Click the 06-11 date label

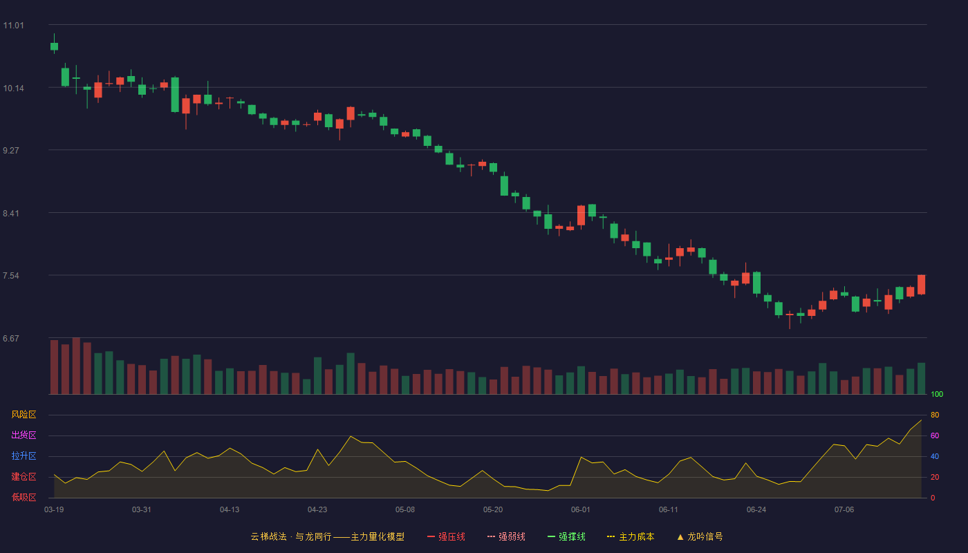[x=669, y=509]
